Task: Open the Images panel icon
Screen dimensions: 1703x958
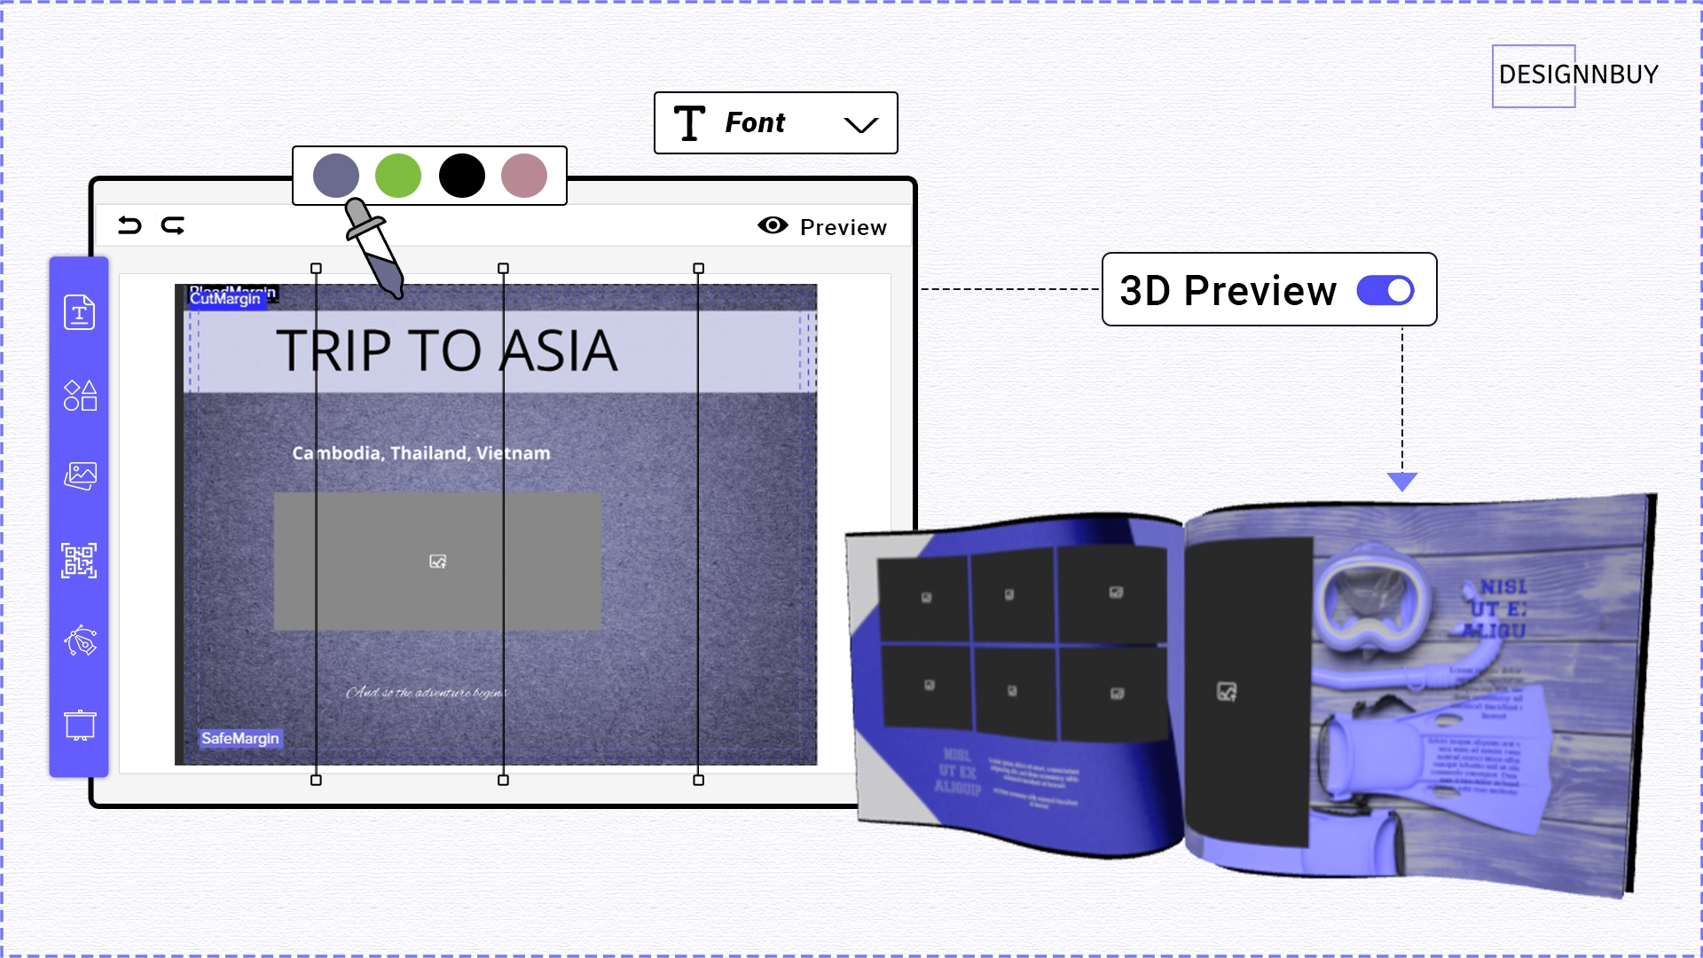Action: click(x=80, y=476)
